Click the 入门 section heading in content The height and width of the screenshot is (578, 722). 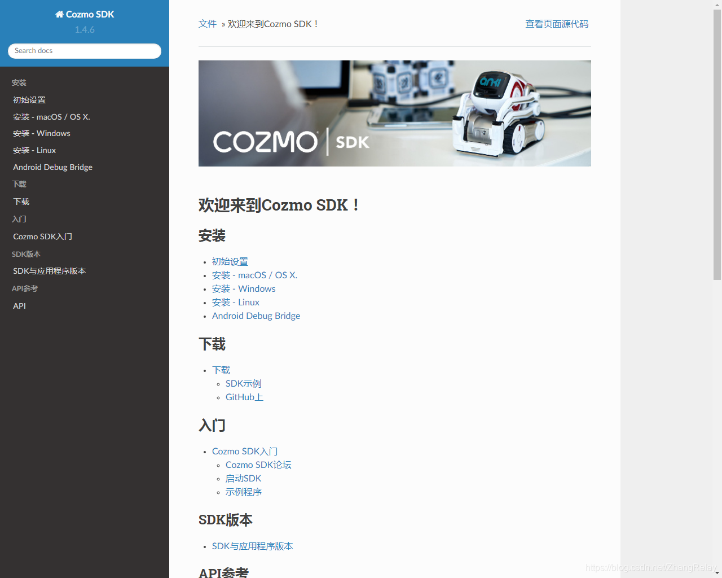tap(212, 425)
